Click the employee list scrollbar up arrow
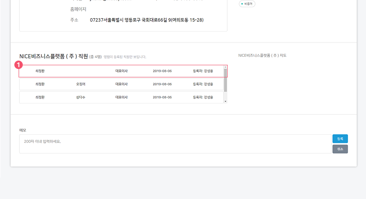Viewport: 366px width, 199px height. pyautogui.click(x=226, y=67)
